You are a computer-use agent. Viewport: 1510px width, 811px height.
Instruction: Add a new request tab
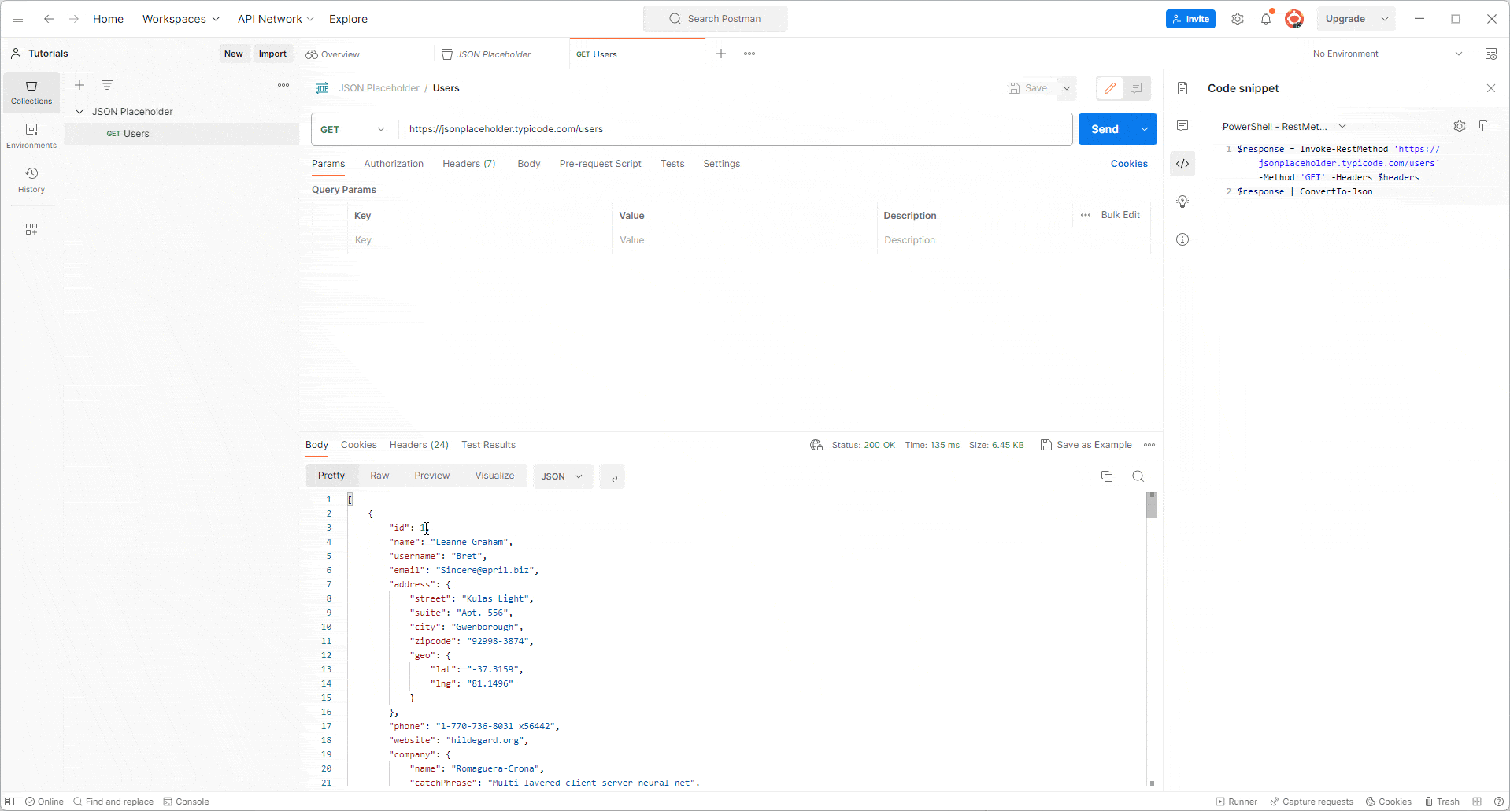pyautogui.click(x=721, y=54)
